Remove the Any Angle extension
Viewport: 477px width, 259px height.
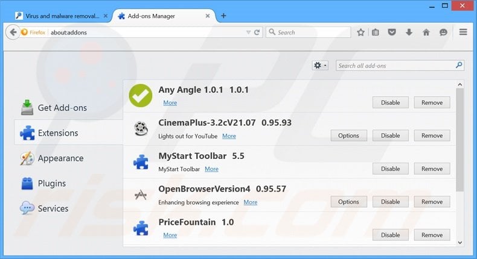[x=432, y=102]
